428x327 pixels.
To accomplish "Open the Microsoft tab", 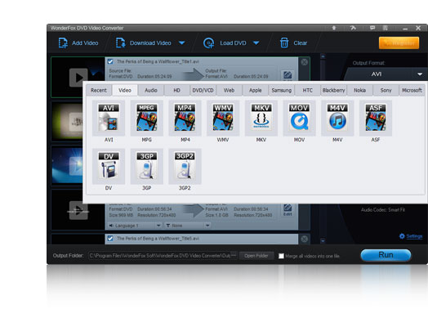I will (x=412, y=91).
